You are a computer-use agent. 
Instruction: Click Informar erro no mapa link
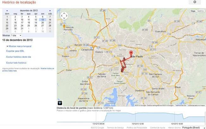click(x=196, y=105)
